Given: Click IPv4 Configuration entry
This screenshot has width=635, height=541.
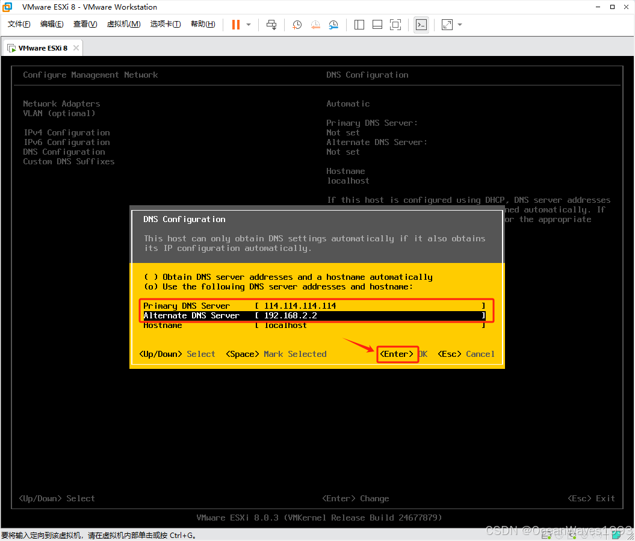Looking at the screenshot, I should [x=66, y=133].
